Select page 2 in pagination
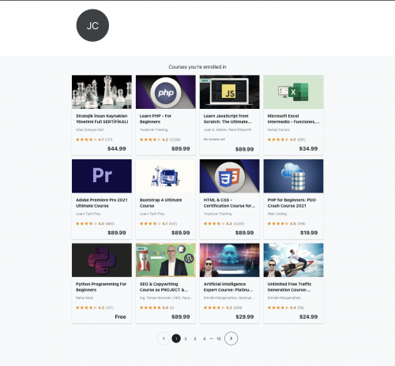The image size is (395, 366). (186, 338)
